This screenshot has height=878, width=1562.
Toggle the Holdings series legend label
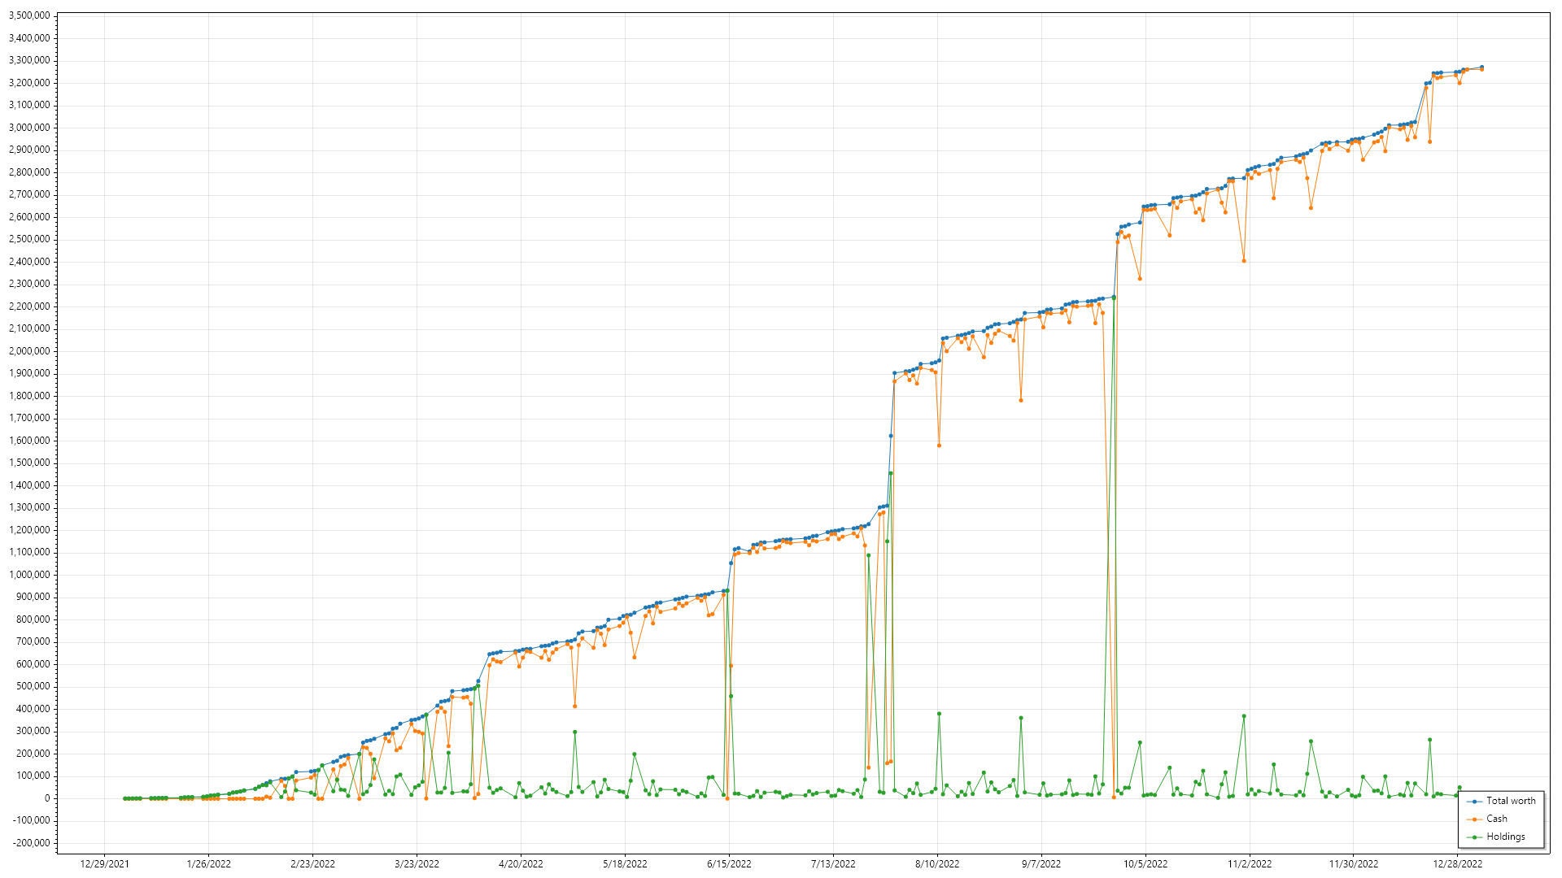(x=1506, y=837)
